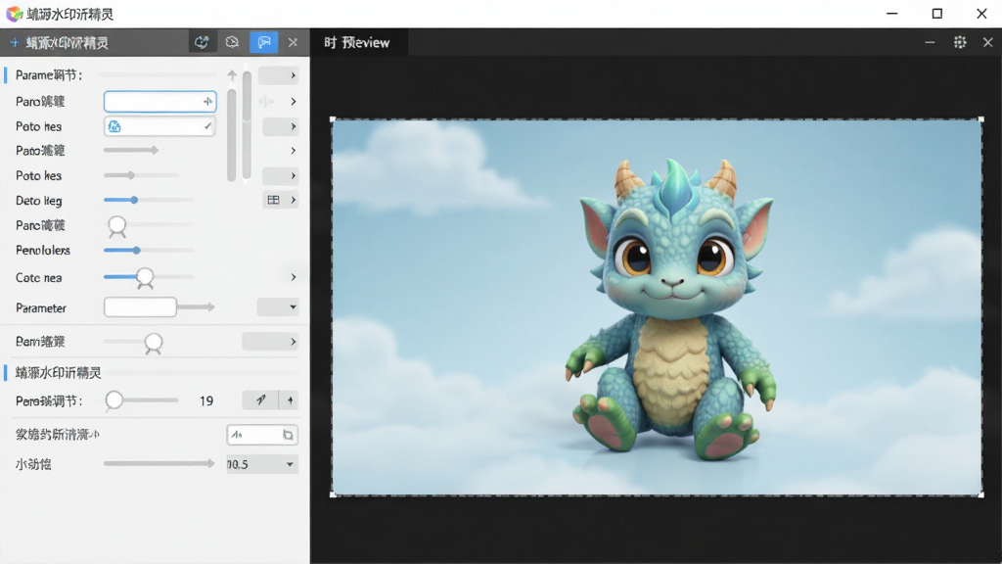This screenshot has height=564, width=1002.
Task: Expand the chevron in the Deto lteg row
Action: 294,200
